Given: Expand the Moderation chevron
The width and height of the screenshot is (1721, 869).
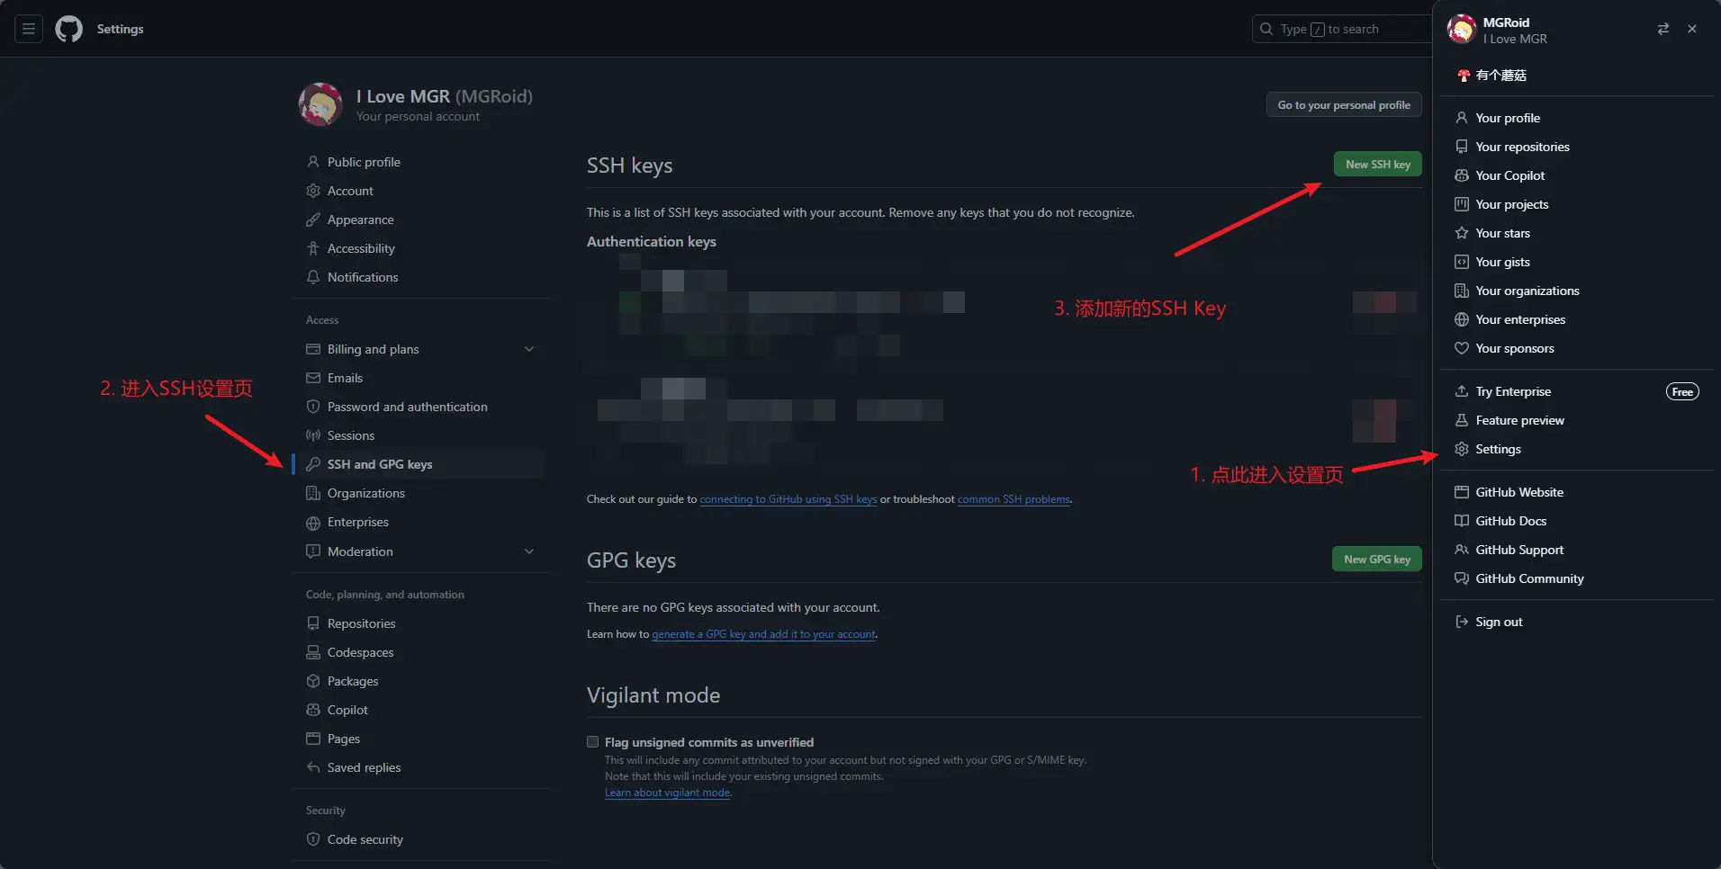Looking at the screenshot, I should 529,551.
